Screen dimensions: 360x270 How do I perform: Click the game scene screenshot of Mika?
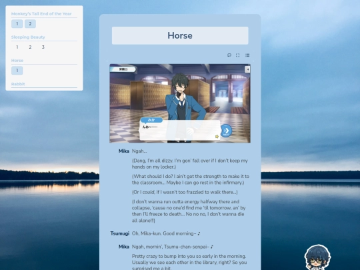[x=180, y=103]
